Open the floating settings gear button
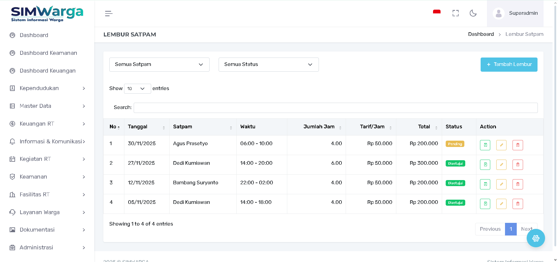This screenshot has width=558, height=262. (x=535, y=238)
